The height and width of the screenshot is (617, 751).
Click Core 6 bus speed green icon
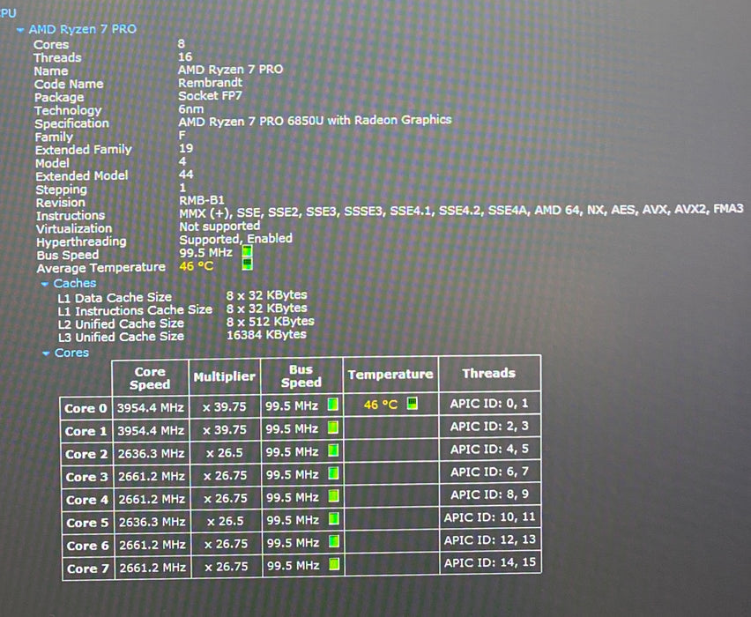tap(334, 542)
